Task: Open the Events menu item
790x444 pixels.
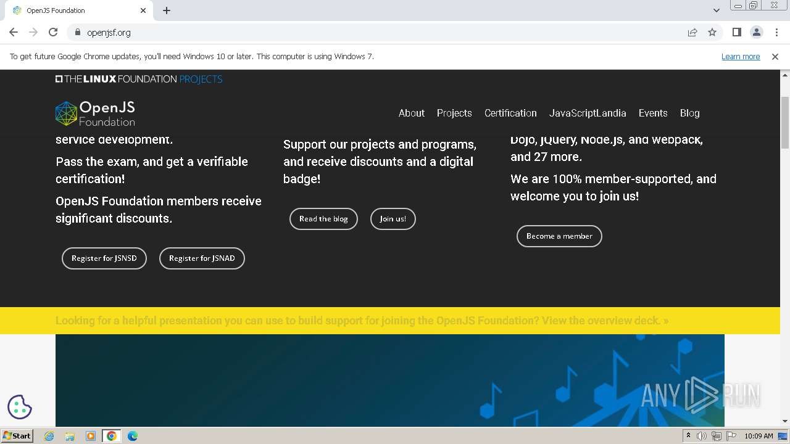Action: [653, 113]
